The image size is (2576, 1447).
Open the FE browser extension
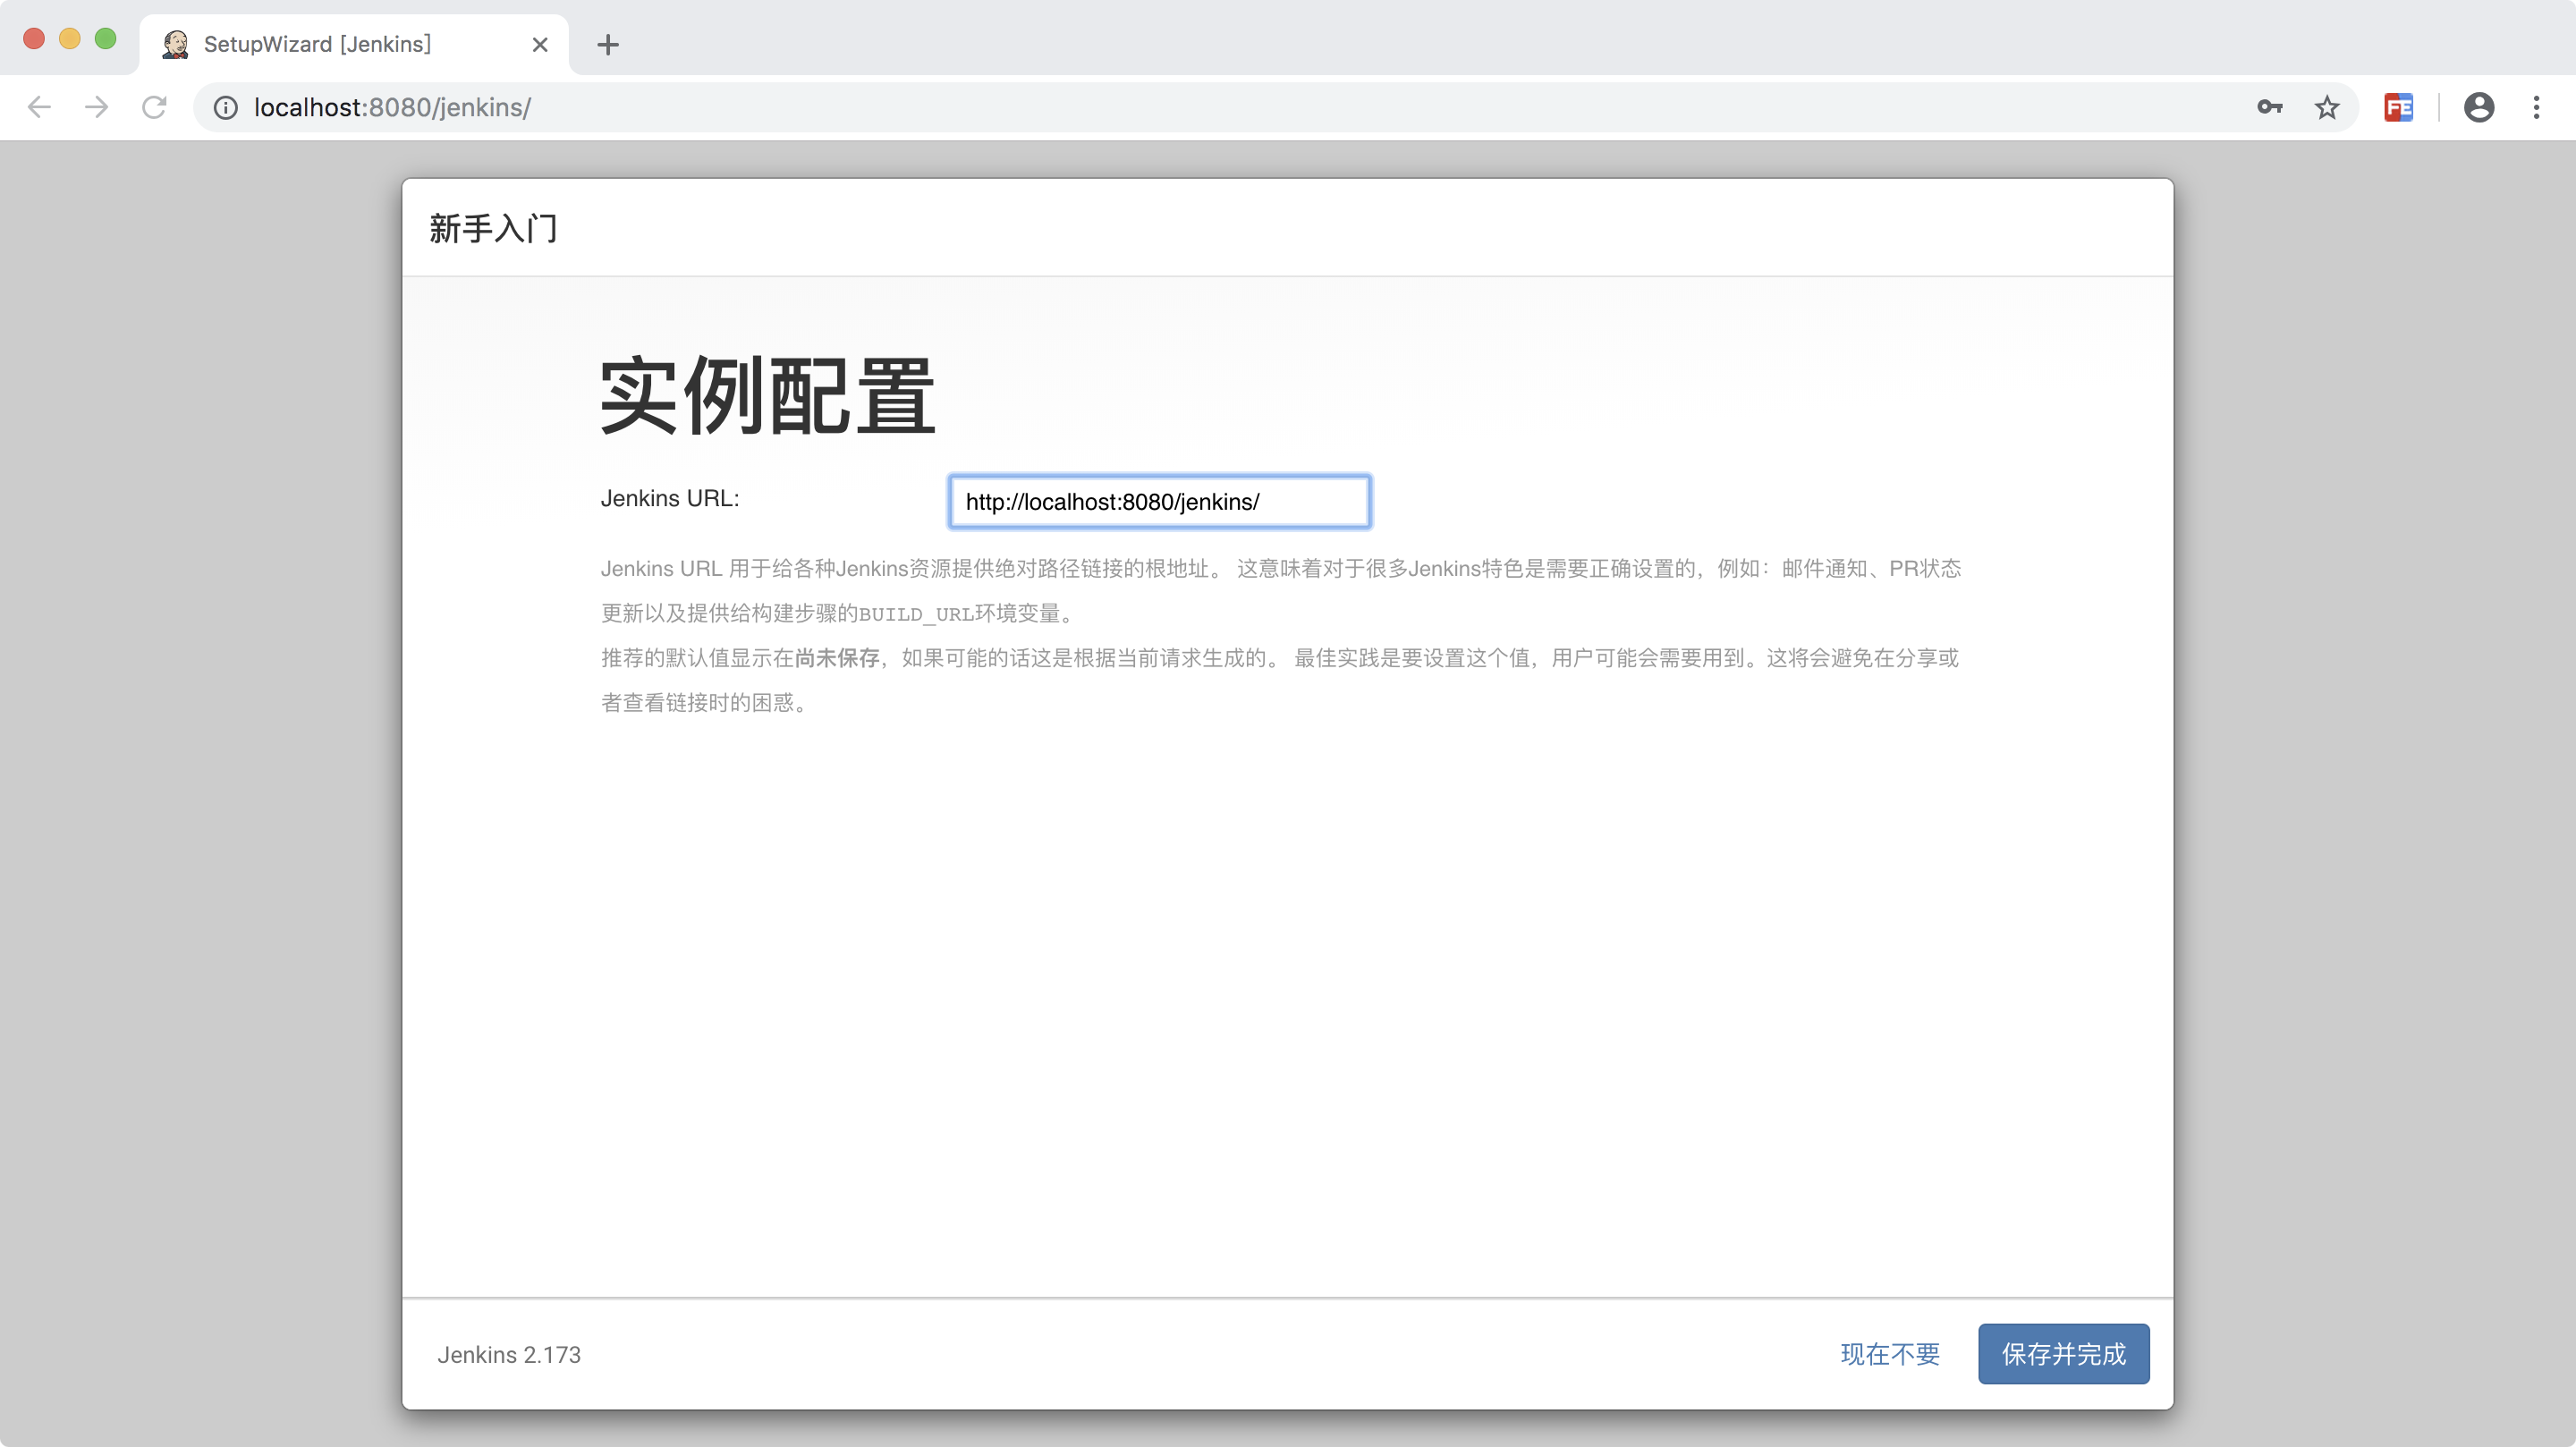click(x=2398, y=107)
